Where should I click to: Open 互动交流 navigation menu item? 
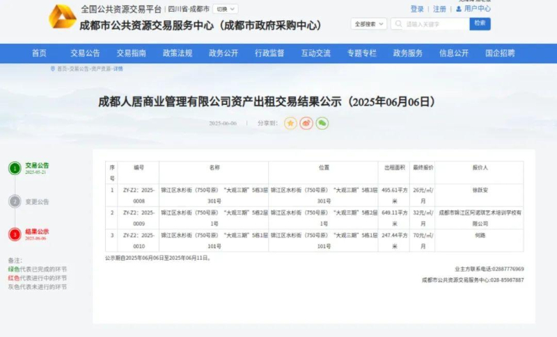(x=316, y=53)
